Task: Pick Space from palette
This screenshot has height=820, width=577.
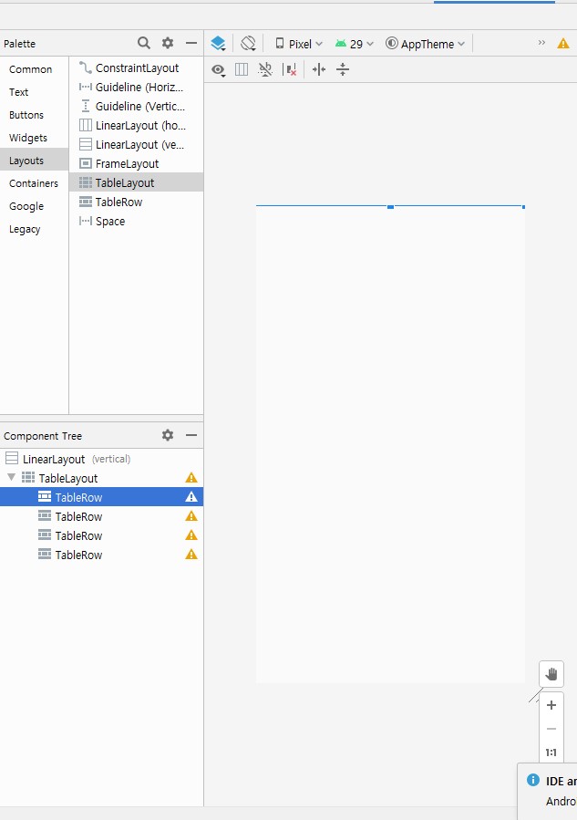Action: coord(136,222)
